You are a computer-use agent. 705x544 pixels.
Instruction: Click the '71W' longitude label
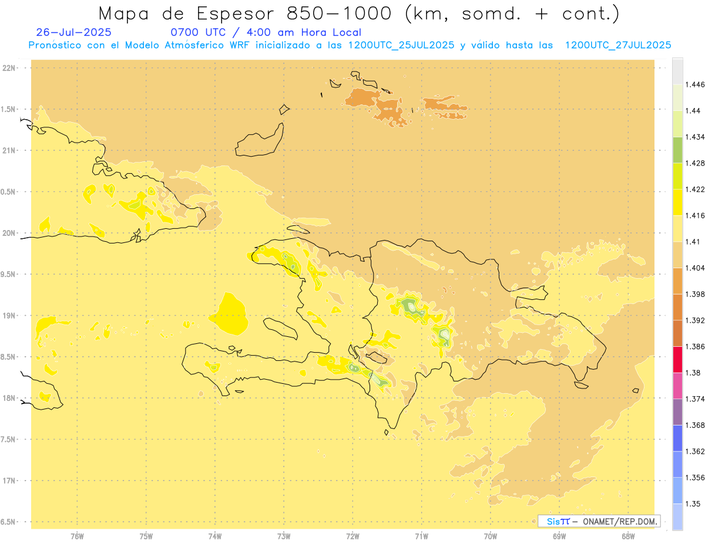click(x=421, y=536)
